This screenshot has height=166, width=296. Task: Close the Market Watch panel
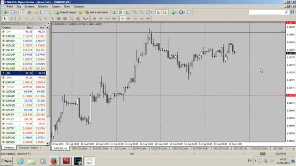(x=48, y=24)
